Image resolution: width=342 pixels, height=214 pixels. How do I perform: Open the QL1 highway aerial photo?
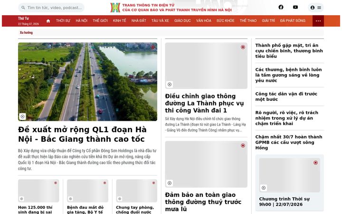click(87, 82)
